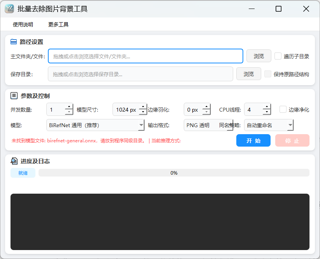Image resolution: width=320 pixels, height=259 pixels.
Task: Increase 边缘羽化 value with up arrow
Action: (x=206, y=107)
